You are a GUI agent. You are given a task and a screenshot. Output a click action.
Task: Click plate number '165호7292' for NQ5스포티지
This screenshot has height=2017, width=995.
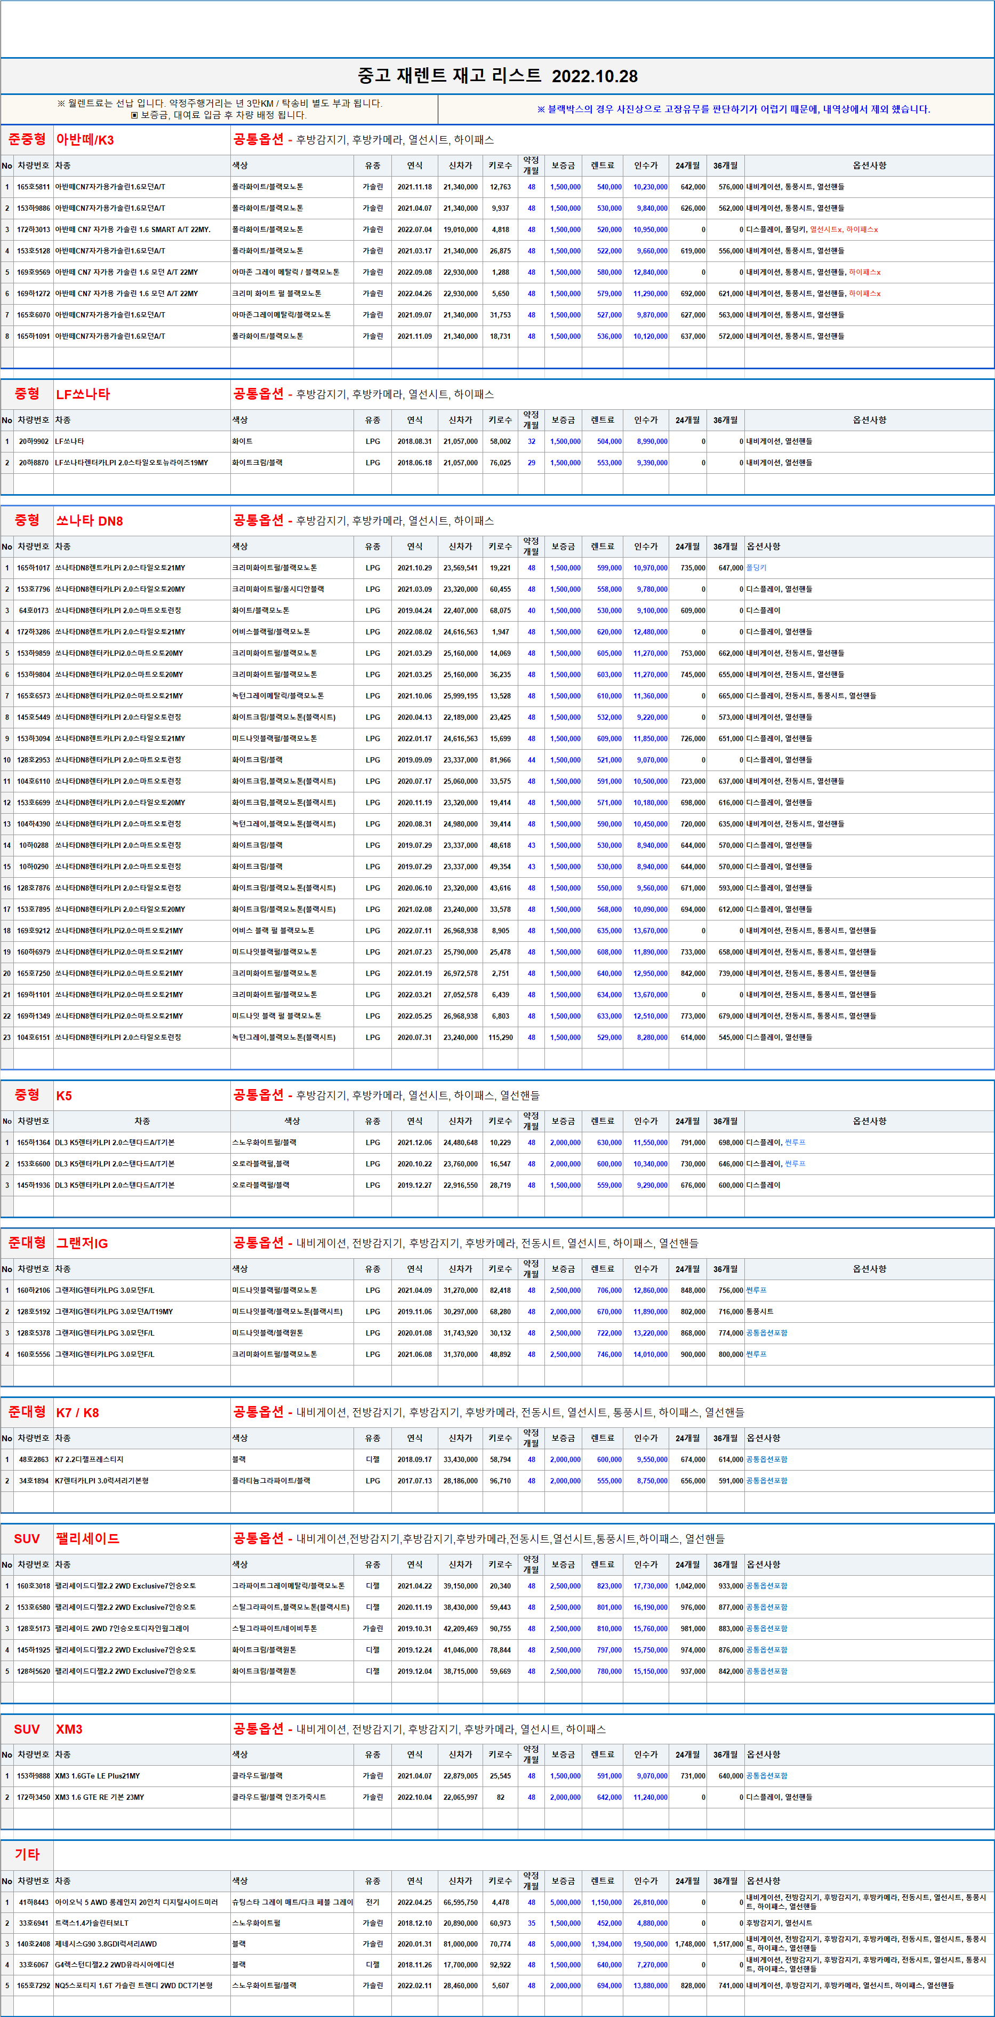coord(34,1986)
